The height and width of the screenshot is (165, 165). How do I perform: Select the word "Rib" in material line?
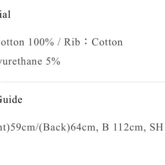[72, 42]
